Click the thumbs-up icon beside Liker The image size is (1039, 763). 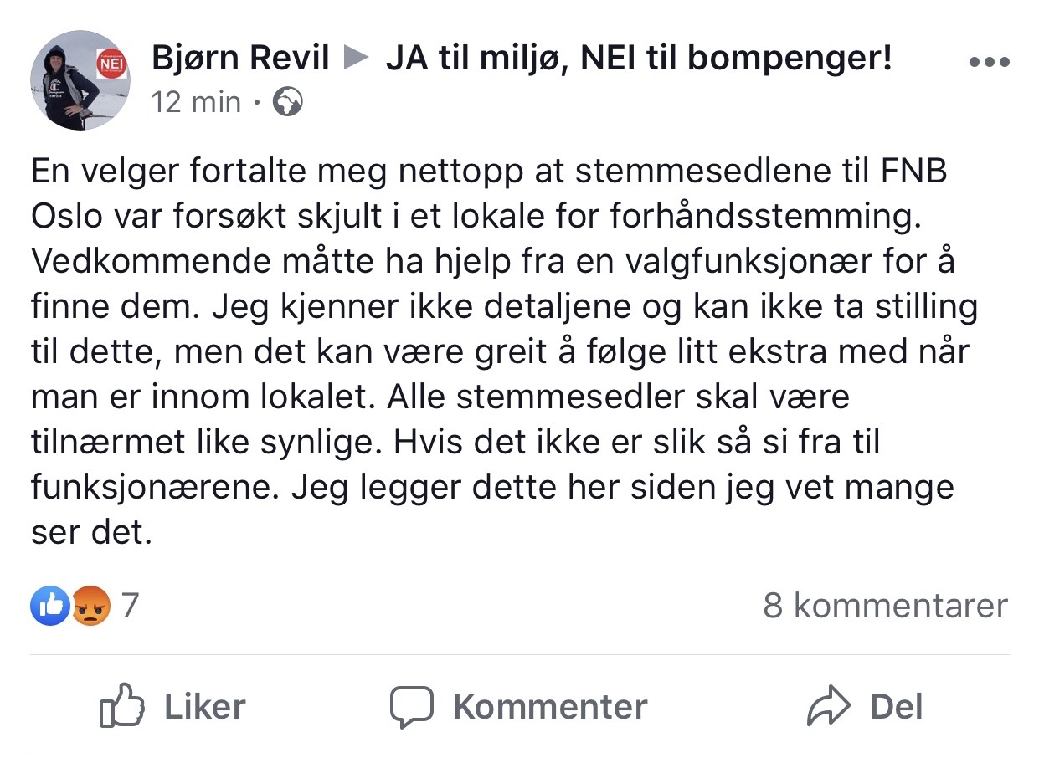(122, 708)
